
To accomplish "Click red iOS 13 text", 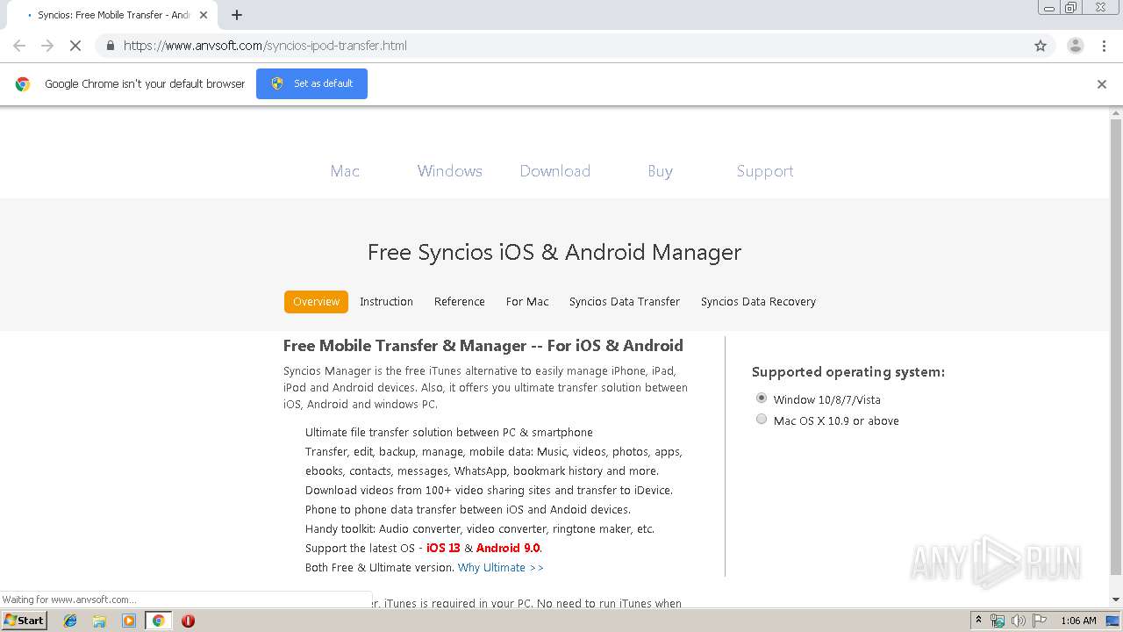I will click(443, 549).
